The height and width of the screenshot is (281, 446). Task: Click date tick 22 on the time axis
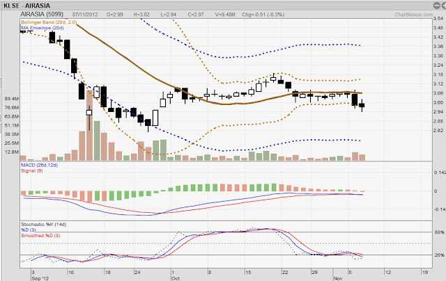click(x=285, y=272)
